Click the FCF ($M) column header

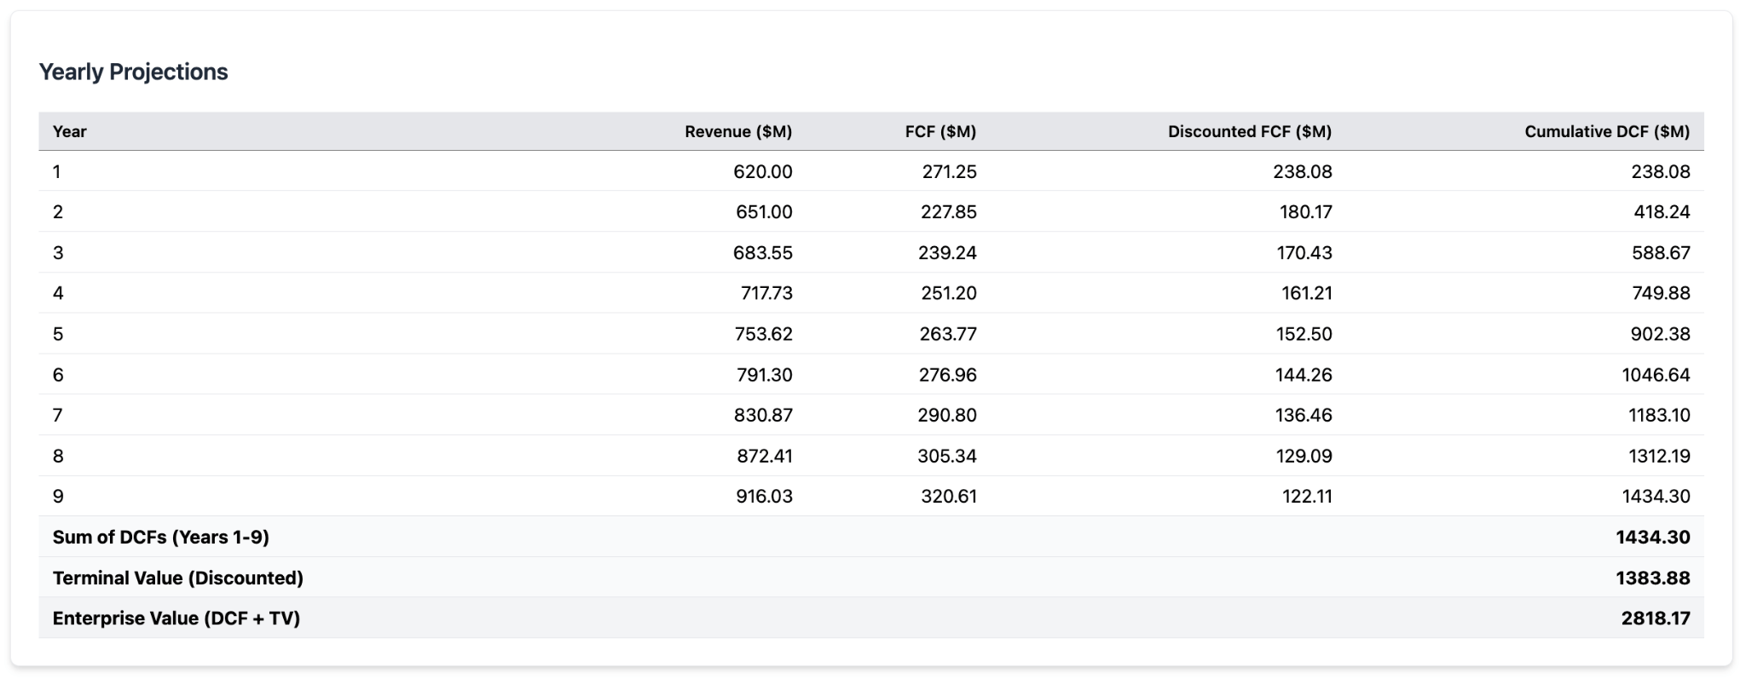tap(940, 131)
